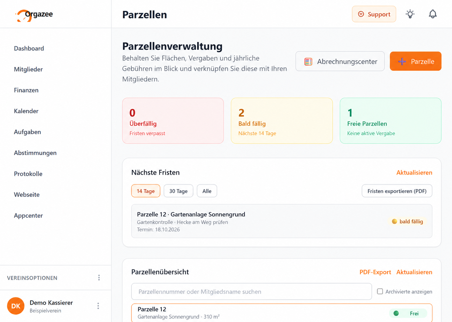Open the Appcenter

pyautogui.click(x=28, y=216)
